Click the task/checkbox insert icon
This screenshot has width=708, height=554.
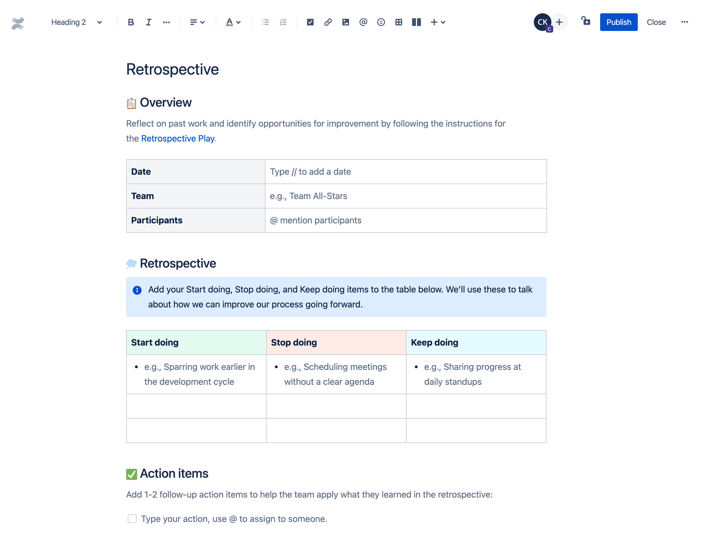click(309, 22)
